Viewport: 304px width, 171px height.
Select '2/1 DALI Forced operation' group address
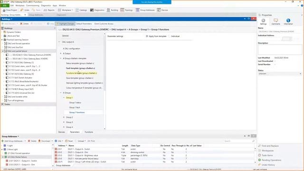point(19,153)
